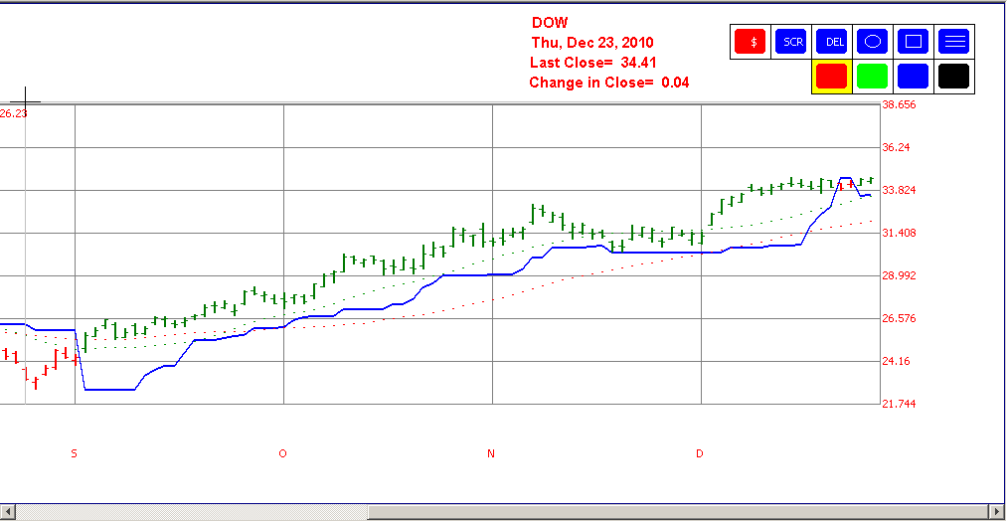Open the SCR screen button
The height and width of the screenshot is (522, 1007).
point(791,42)
